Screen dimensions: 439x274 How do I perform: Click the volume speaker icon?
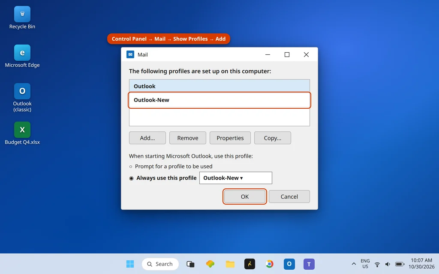[388, 264]
